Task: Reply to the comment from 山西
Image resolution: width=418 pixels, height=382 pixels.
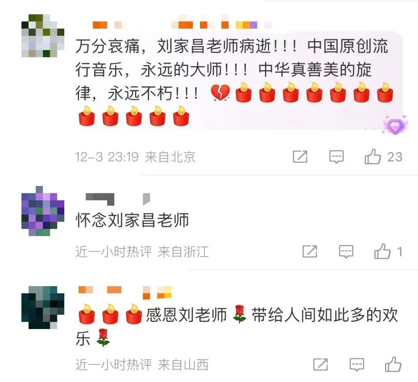Action: (357, 365)
